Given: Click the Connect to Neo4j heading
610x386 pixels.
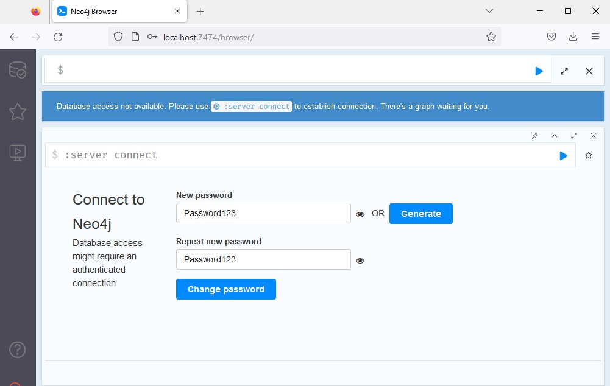Looking at the screenshot, I should point(108,211).
